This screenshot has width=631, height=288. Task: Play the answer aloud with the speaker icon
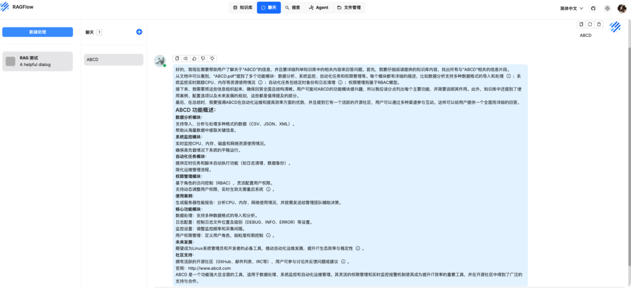(x=186, y=58)
